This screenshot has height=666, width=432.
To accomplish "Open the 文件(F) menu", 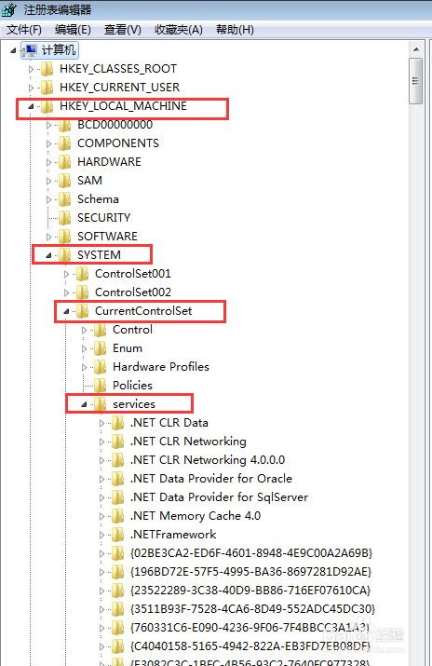I will (x=24, y=30).
